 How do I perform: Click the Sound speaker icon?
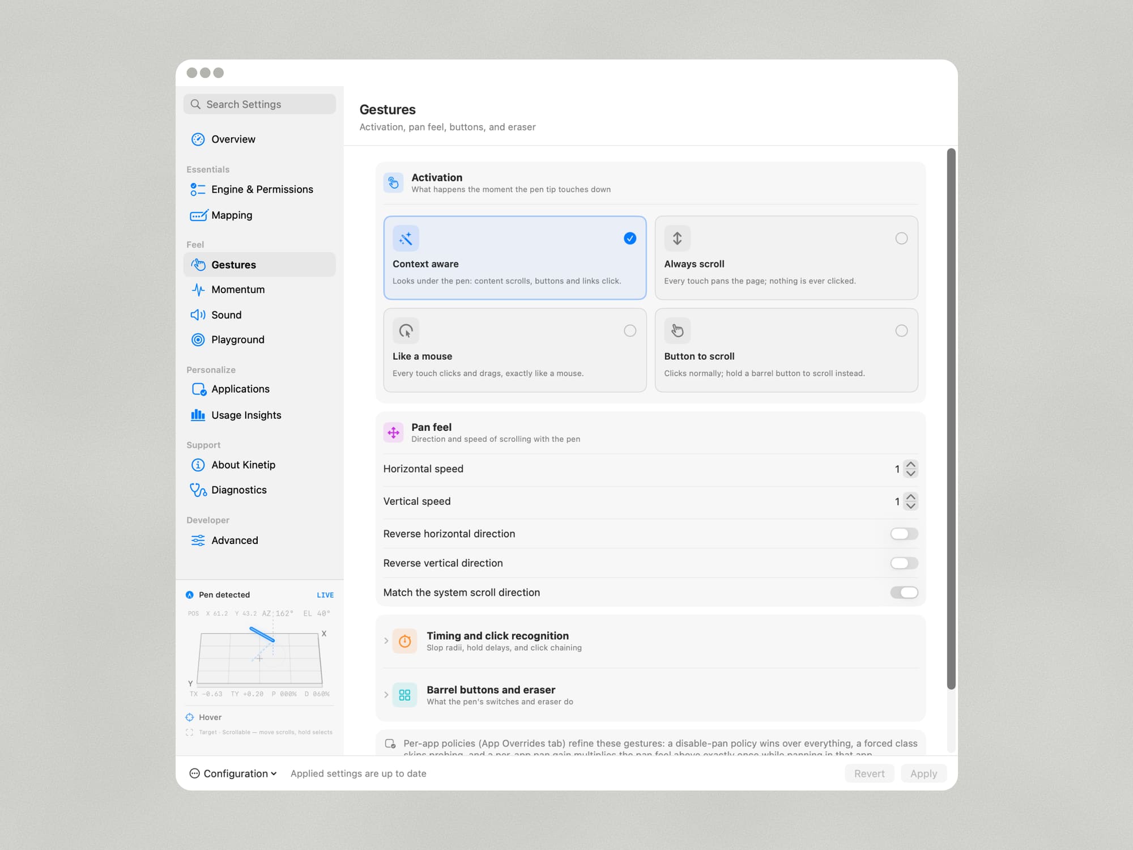[x=198, y=315]
